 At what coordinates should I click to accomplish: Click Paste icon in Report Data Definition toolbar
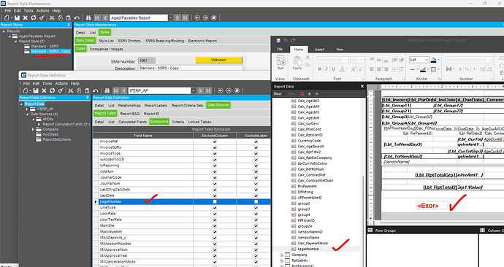click(87, 90)
